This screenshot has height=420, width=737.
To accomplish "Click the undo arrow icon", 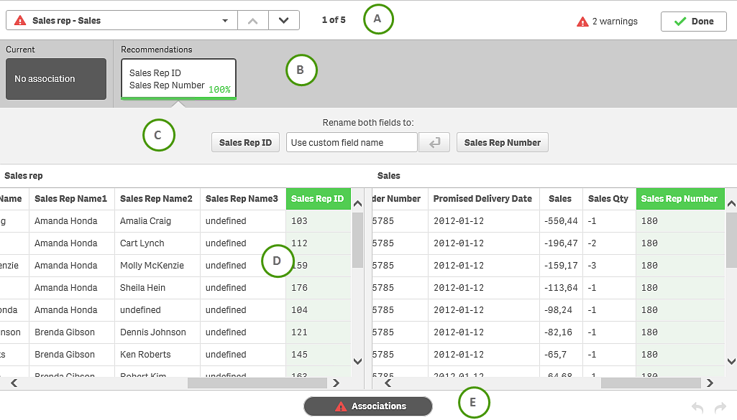I will (x=697, y=407).
